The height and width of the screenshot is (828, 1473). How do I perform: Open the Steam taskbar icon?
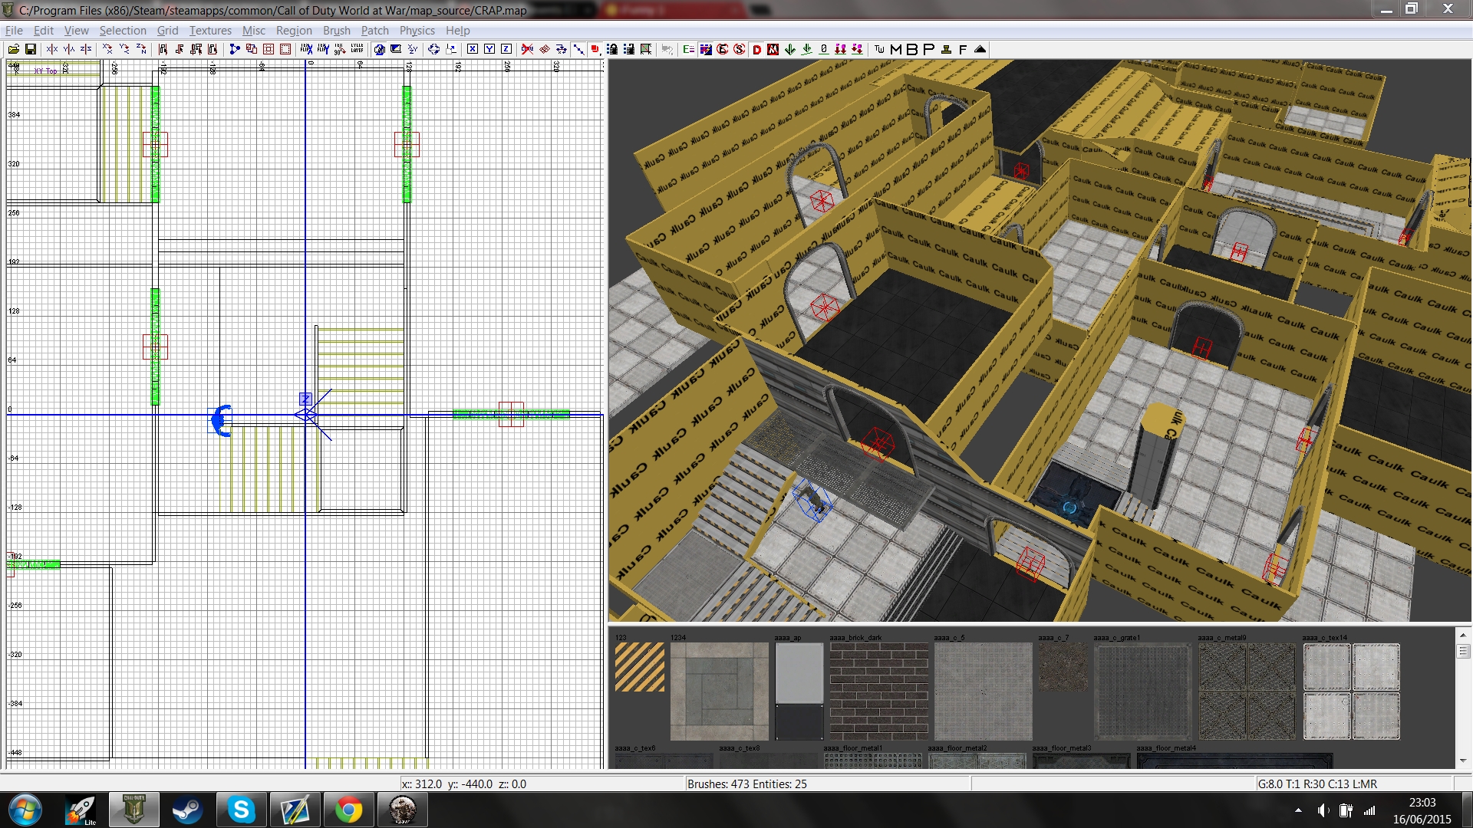(x=186, y=810)
